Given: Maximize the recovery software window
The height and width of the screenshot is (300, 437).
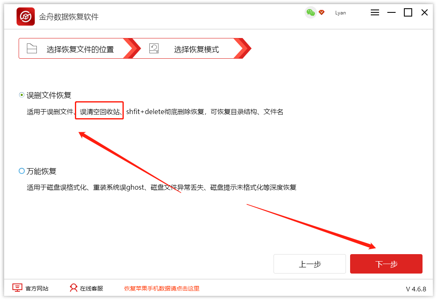Looking at the screenshot, I should [408, 12].
